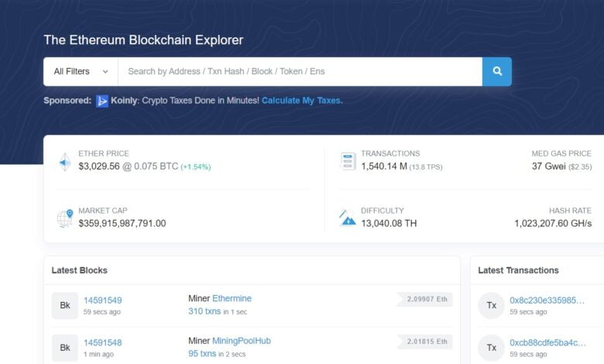This screenshot has width=604, height=364.
Task: Click the Tx badge for 0xcb88cdfe5ba4c
Action: coord(491,348)
